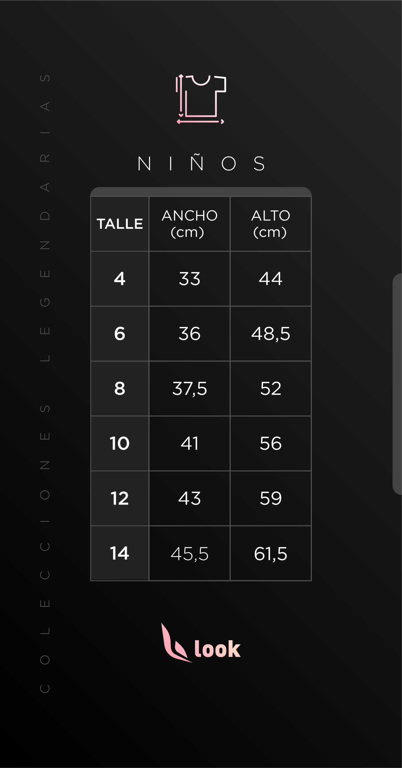Image resolution: width=402 pixels, height=768 pixels.
Task: Click the 'look' brand wordmark
Action: (217, 649)
